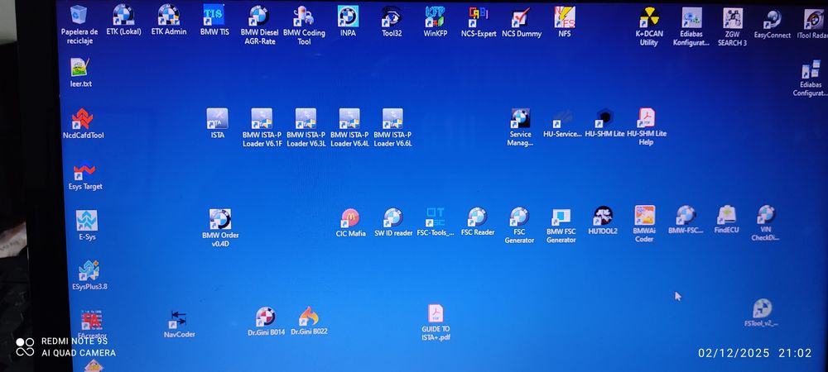Launch BMW-FSC shortcut icon
828x372 pixels.
(x=686, y=220)
